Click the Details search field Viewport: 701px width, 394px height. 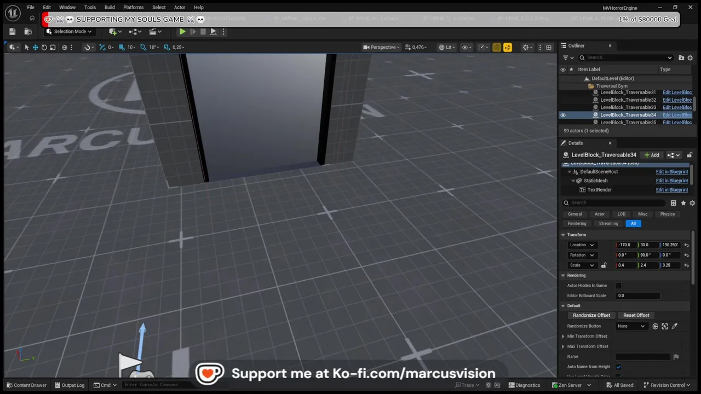coord(613,202)
